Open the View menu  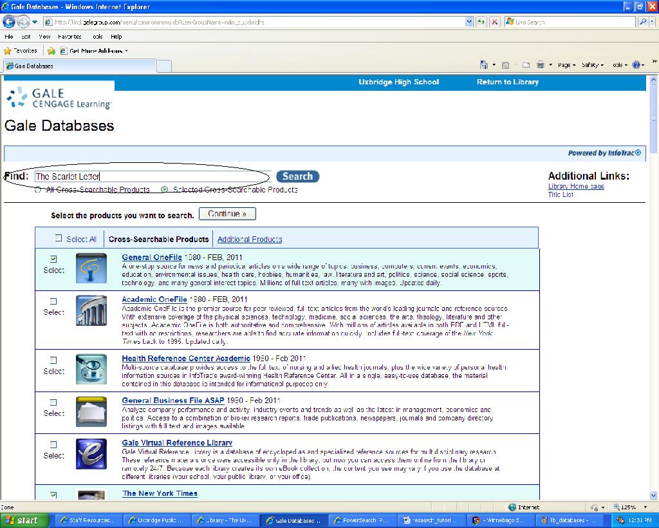44,37
